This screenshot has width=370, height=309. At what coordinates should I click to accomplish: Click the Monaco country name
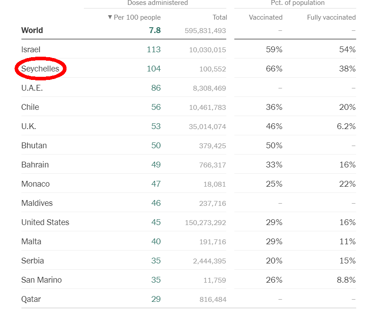pos(35,184)
